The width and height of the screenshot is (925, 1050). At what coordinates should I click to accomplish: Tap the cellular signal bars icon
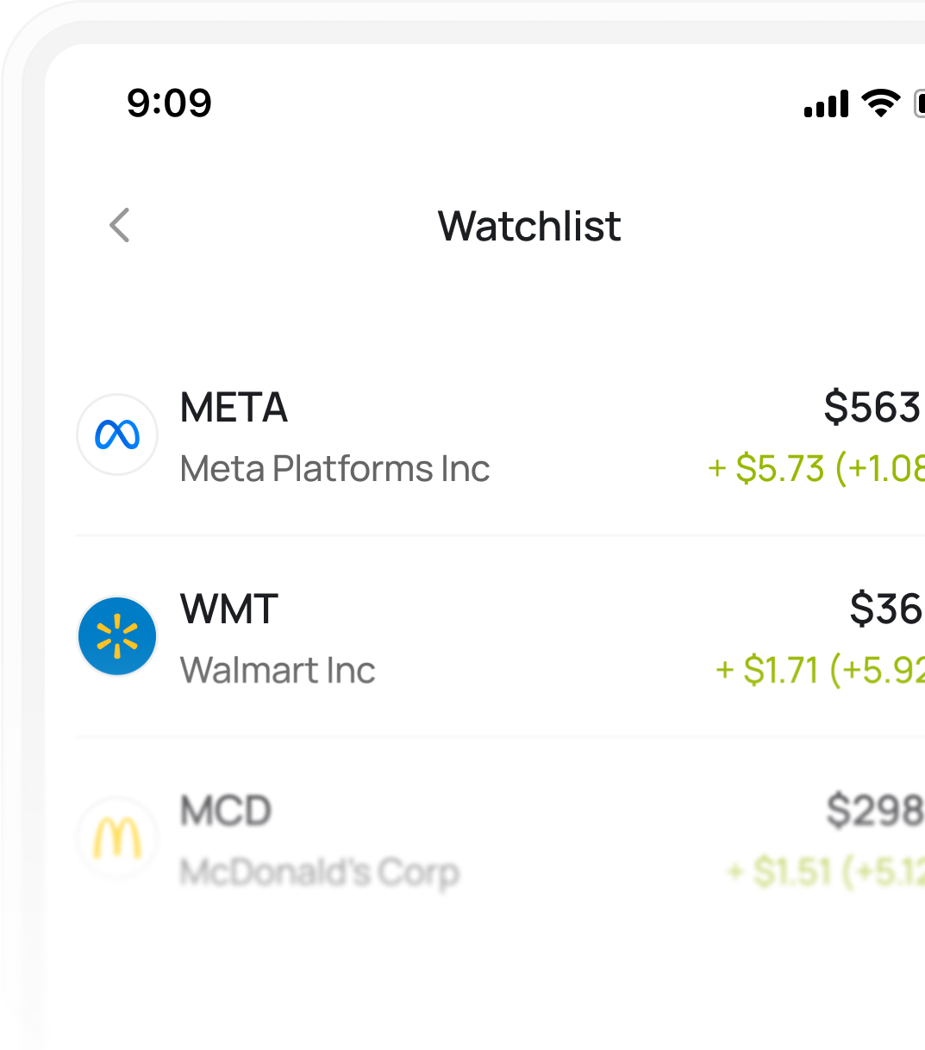(826, 104)
